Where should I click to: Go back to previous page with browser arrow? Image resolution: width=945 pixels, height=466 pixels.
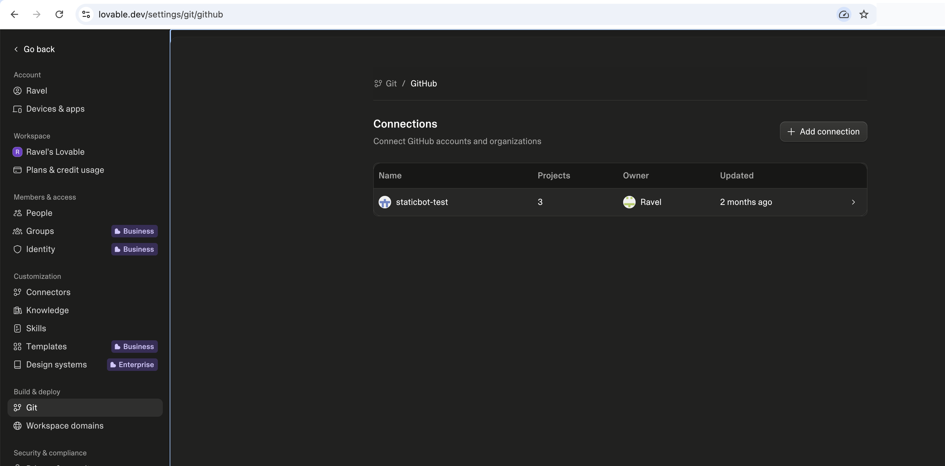coord(14,14)
